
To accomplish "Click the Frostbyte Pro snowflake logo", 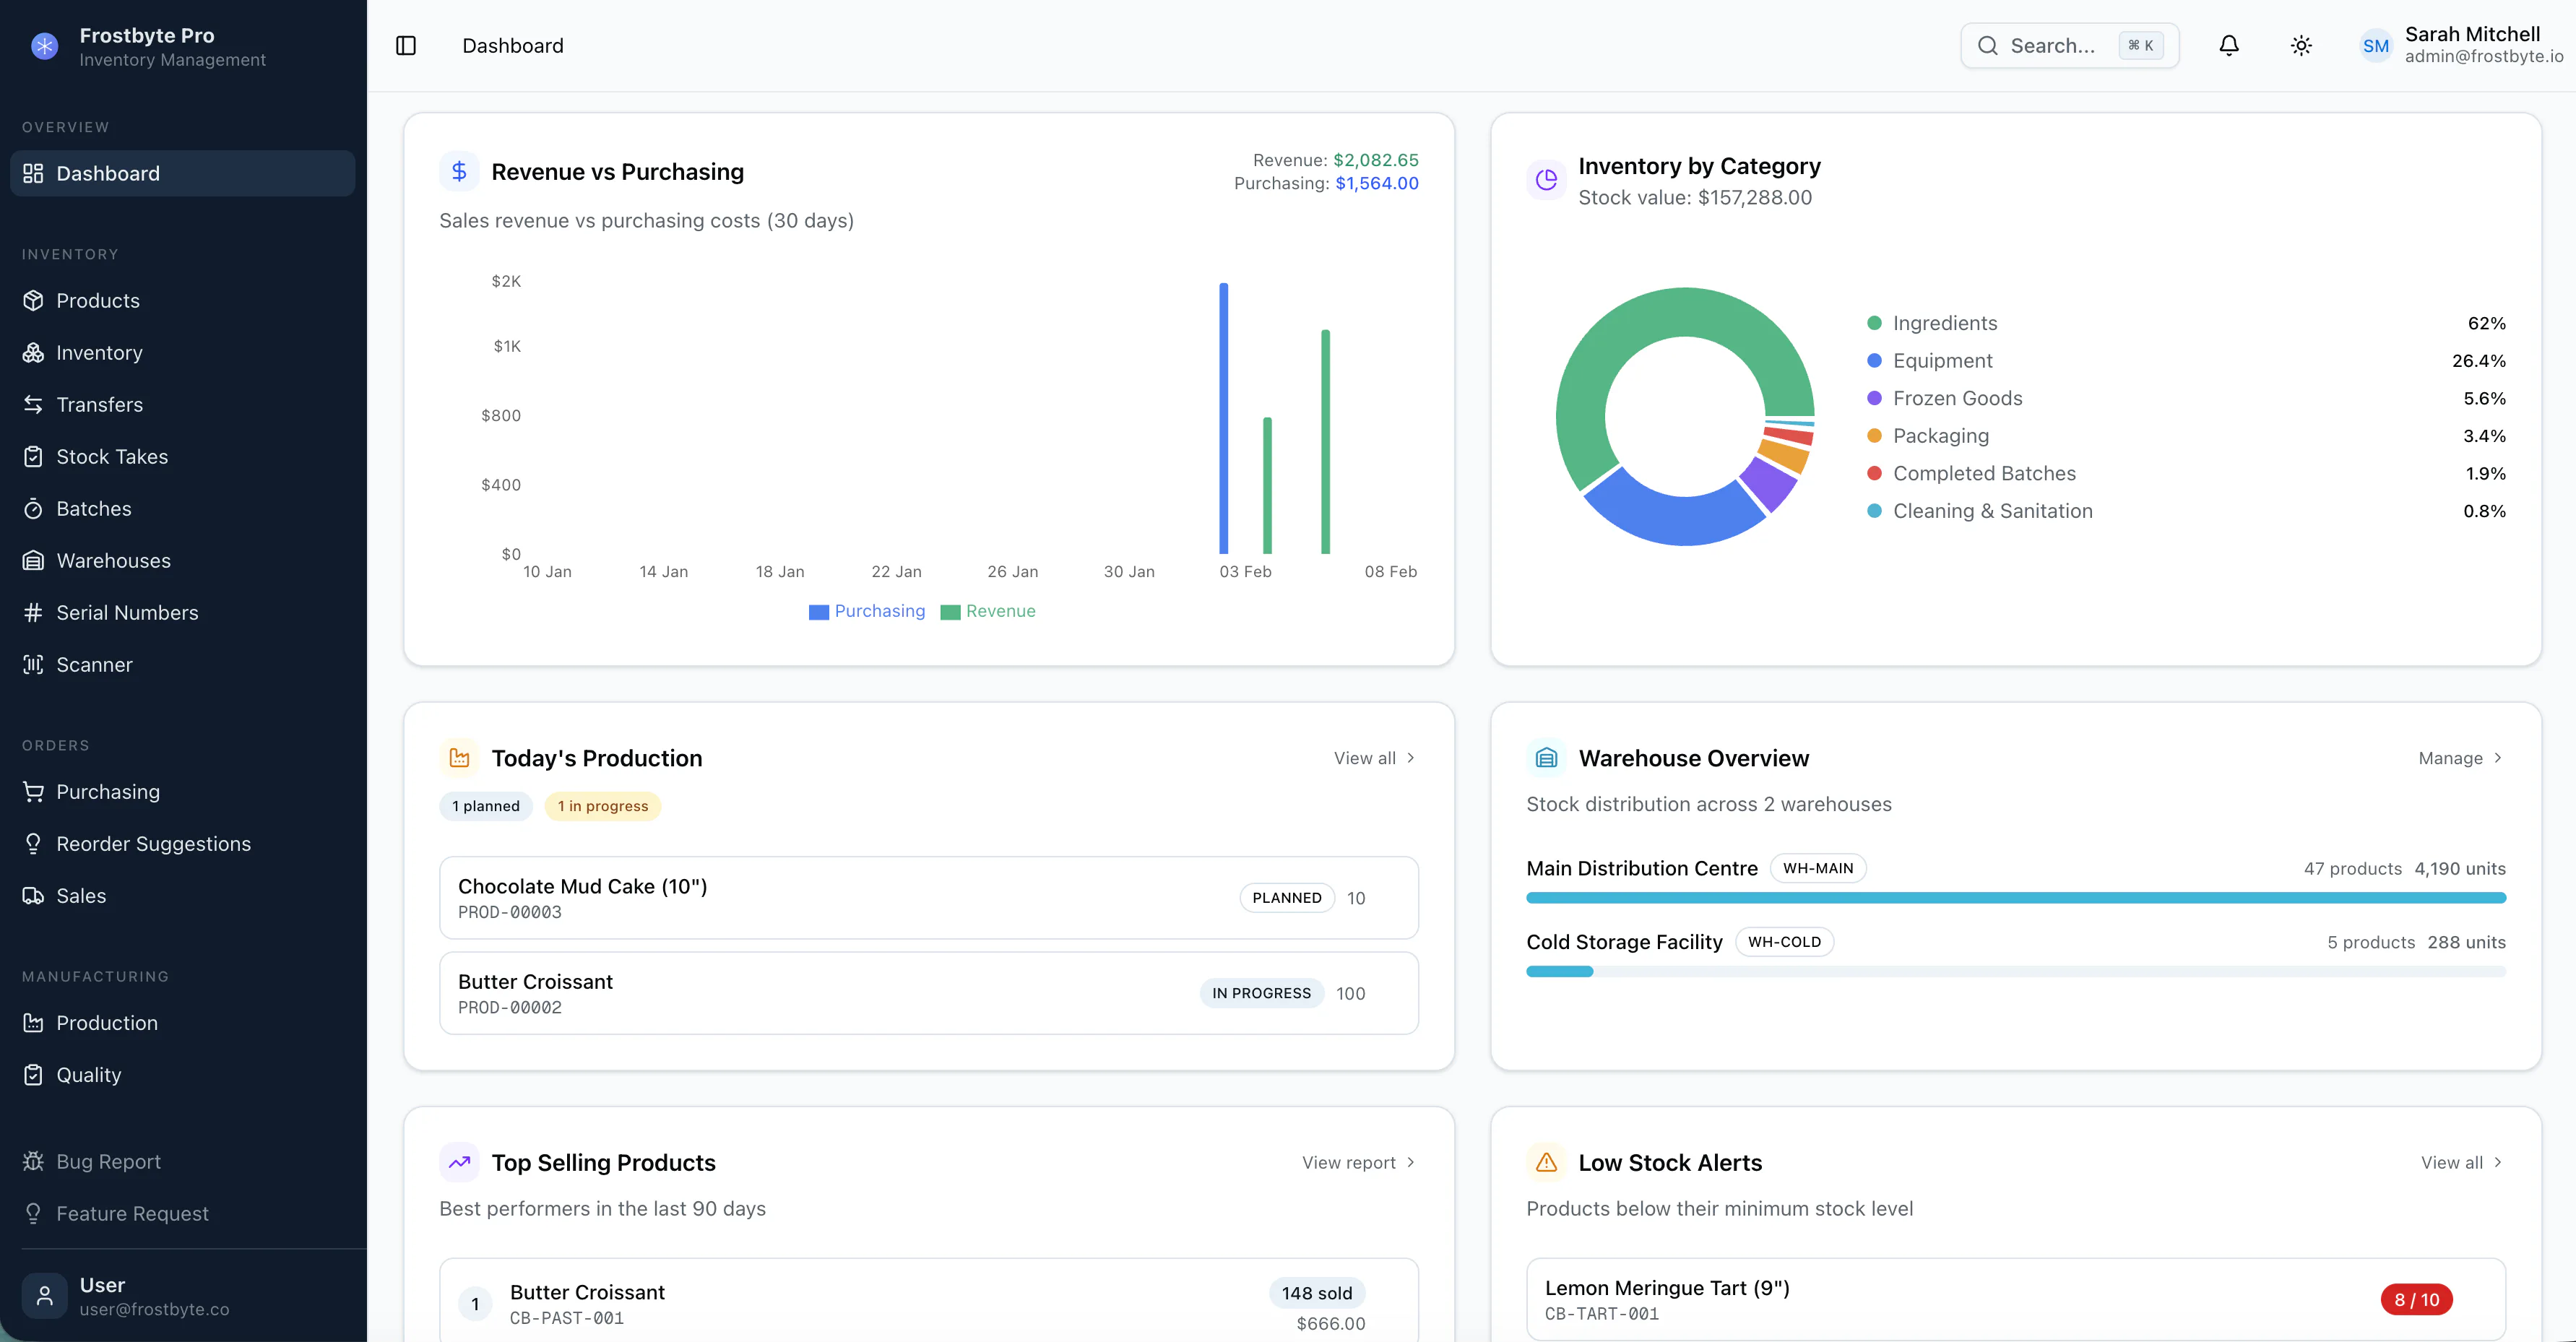I will click(45, 46).
